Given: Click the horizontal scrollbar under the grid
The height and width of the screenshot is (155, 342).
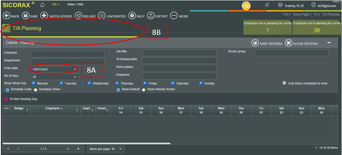Looking at the screenshot, I should [x=86, y=144].
